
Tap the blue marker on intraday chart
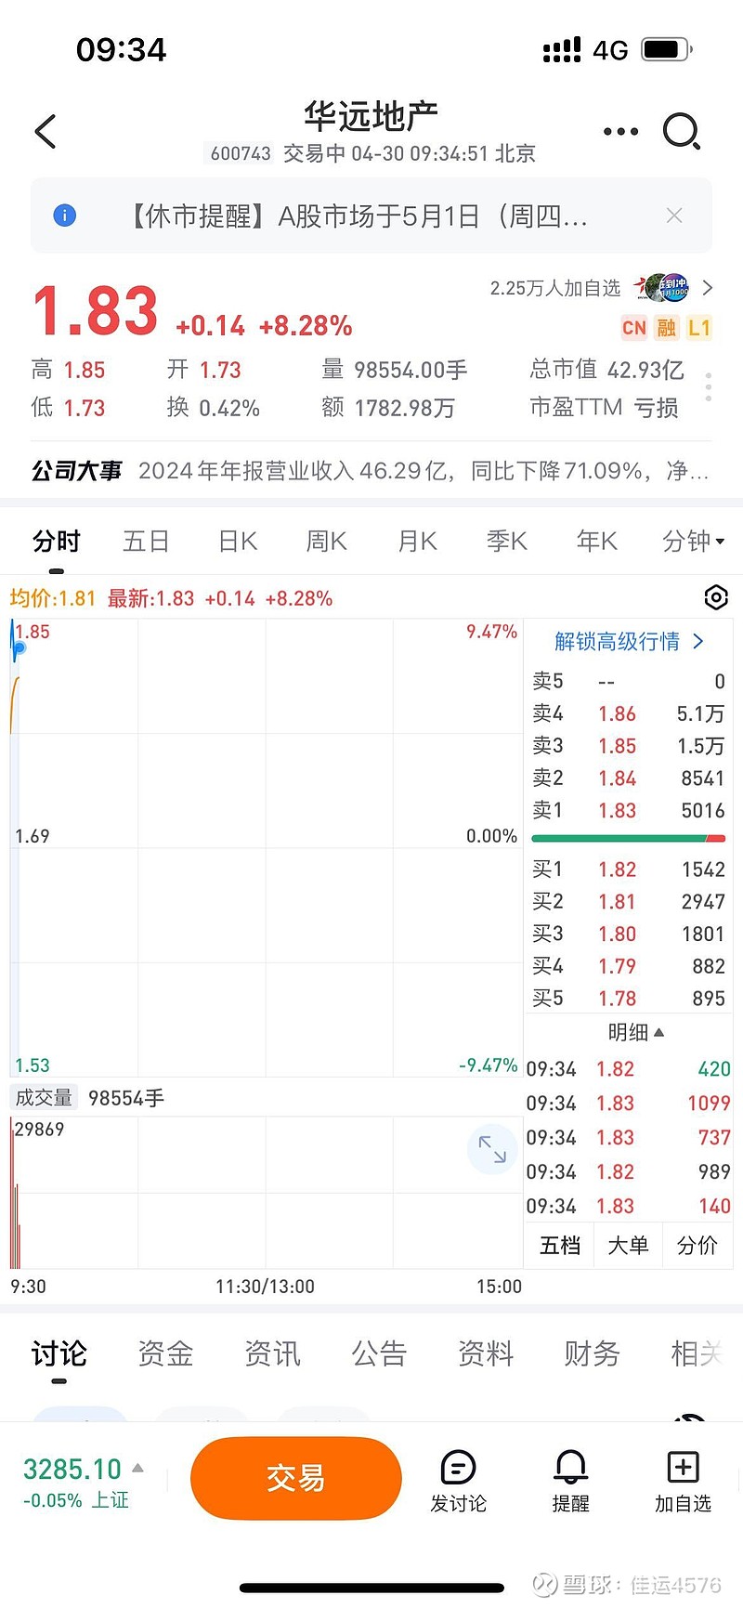tap(20, 647)
